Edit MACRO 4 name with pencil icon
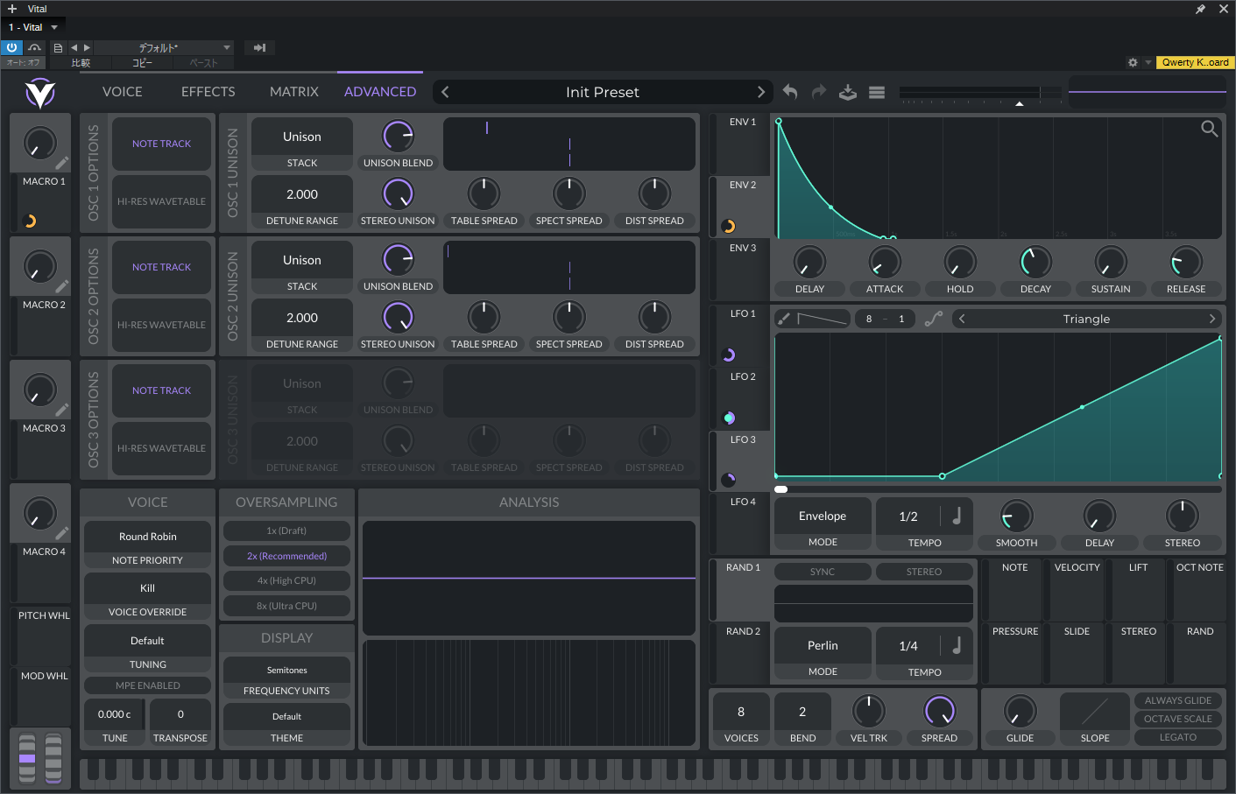Screen dimensions: 1236x794 tap(62, 533)
